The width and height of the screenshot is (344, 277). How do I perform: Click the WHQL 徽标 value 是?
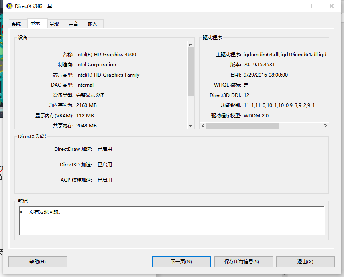[246, 85]
